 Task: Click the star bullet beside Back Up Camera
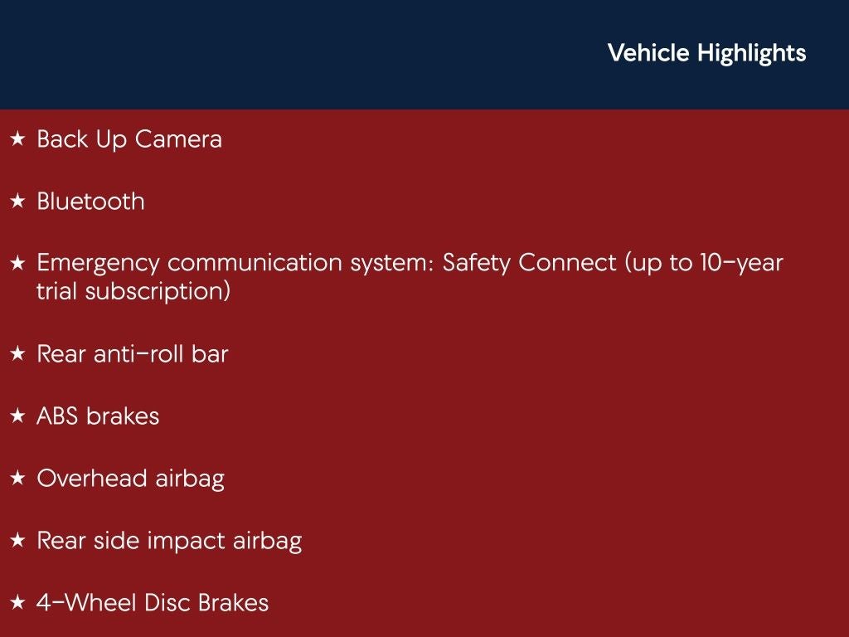(x=17, y=139)
